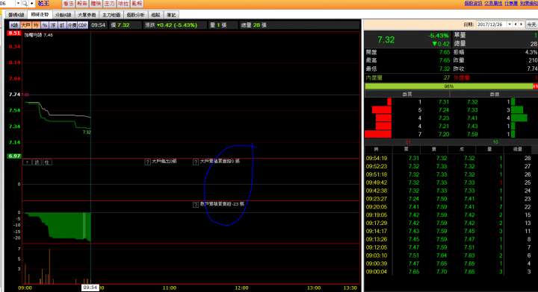Click the 總量 column header in trades table
Screen dimensions: 538x292
[517, 150]
